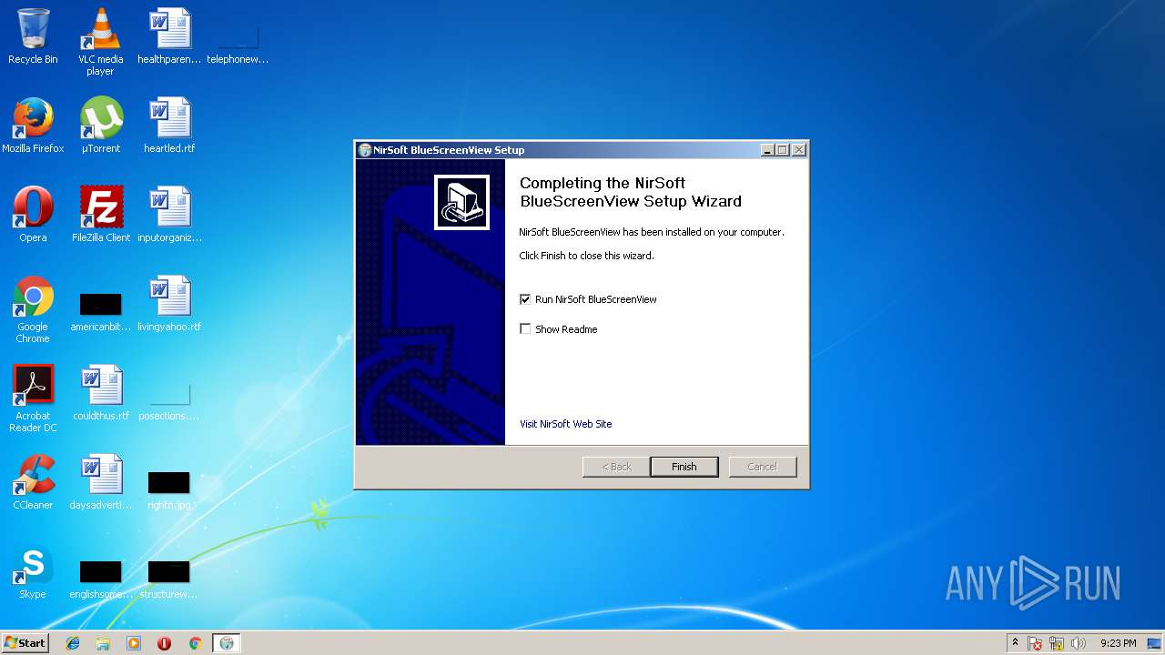Open the Action Center flag tray icon
This screenshot has width=1165, height=655.
pos(1036,643)
